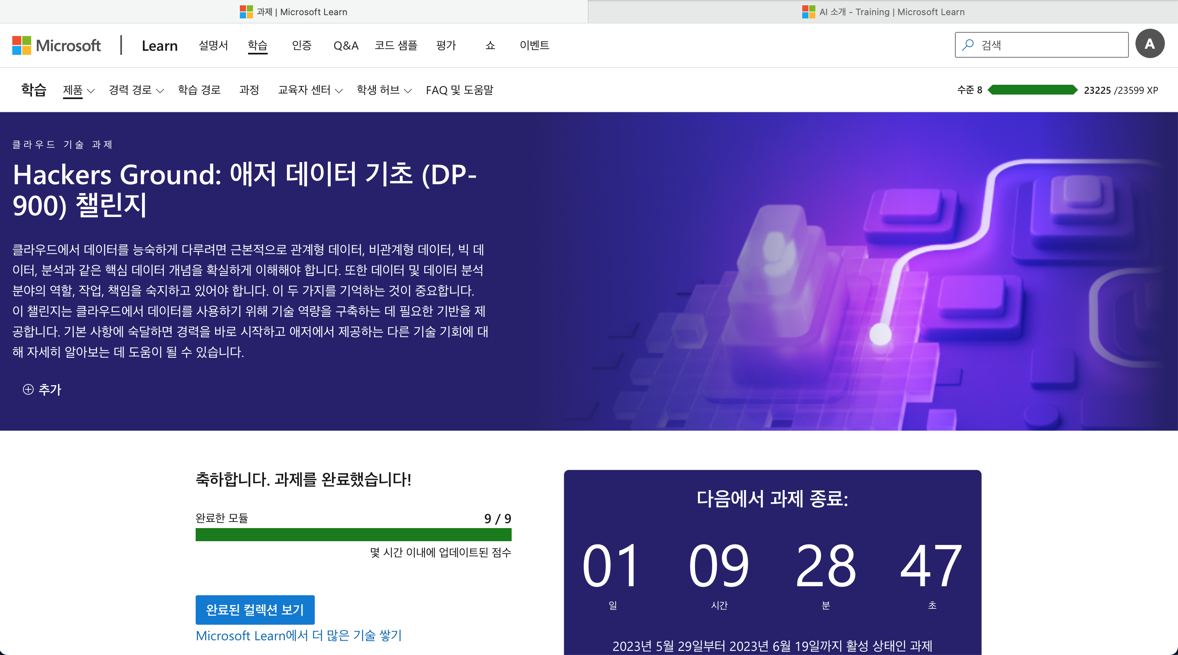Open the 인증 navigation item

coord(301,45)
